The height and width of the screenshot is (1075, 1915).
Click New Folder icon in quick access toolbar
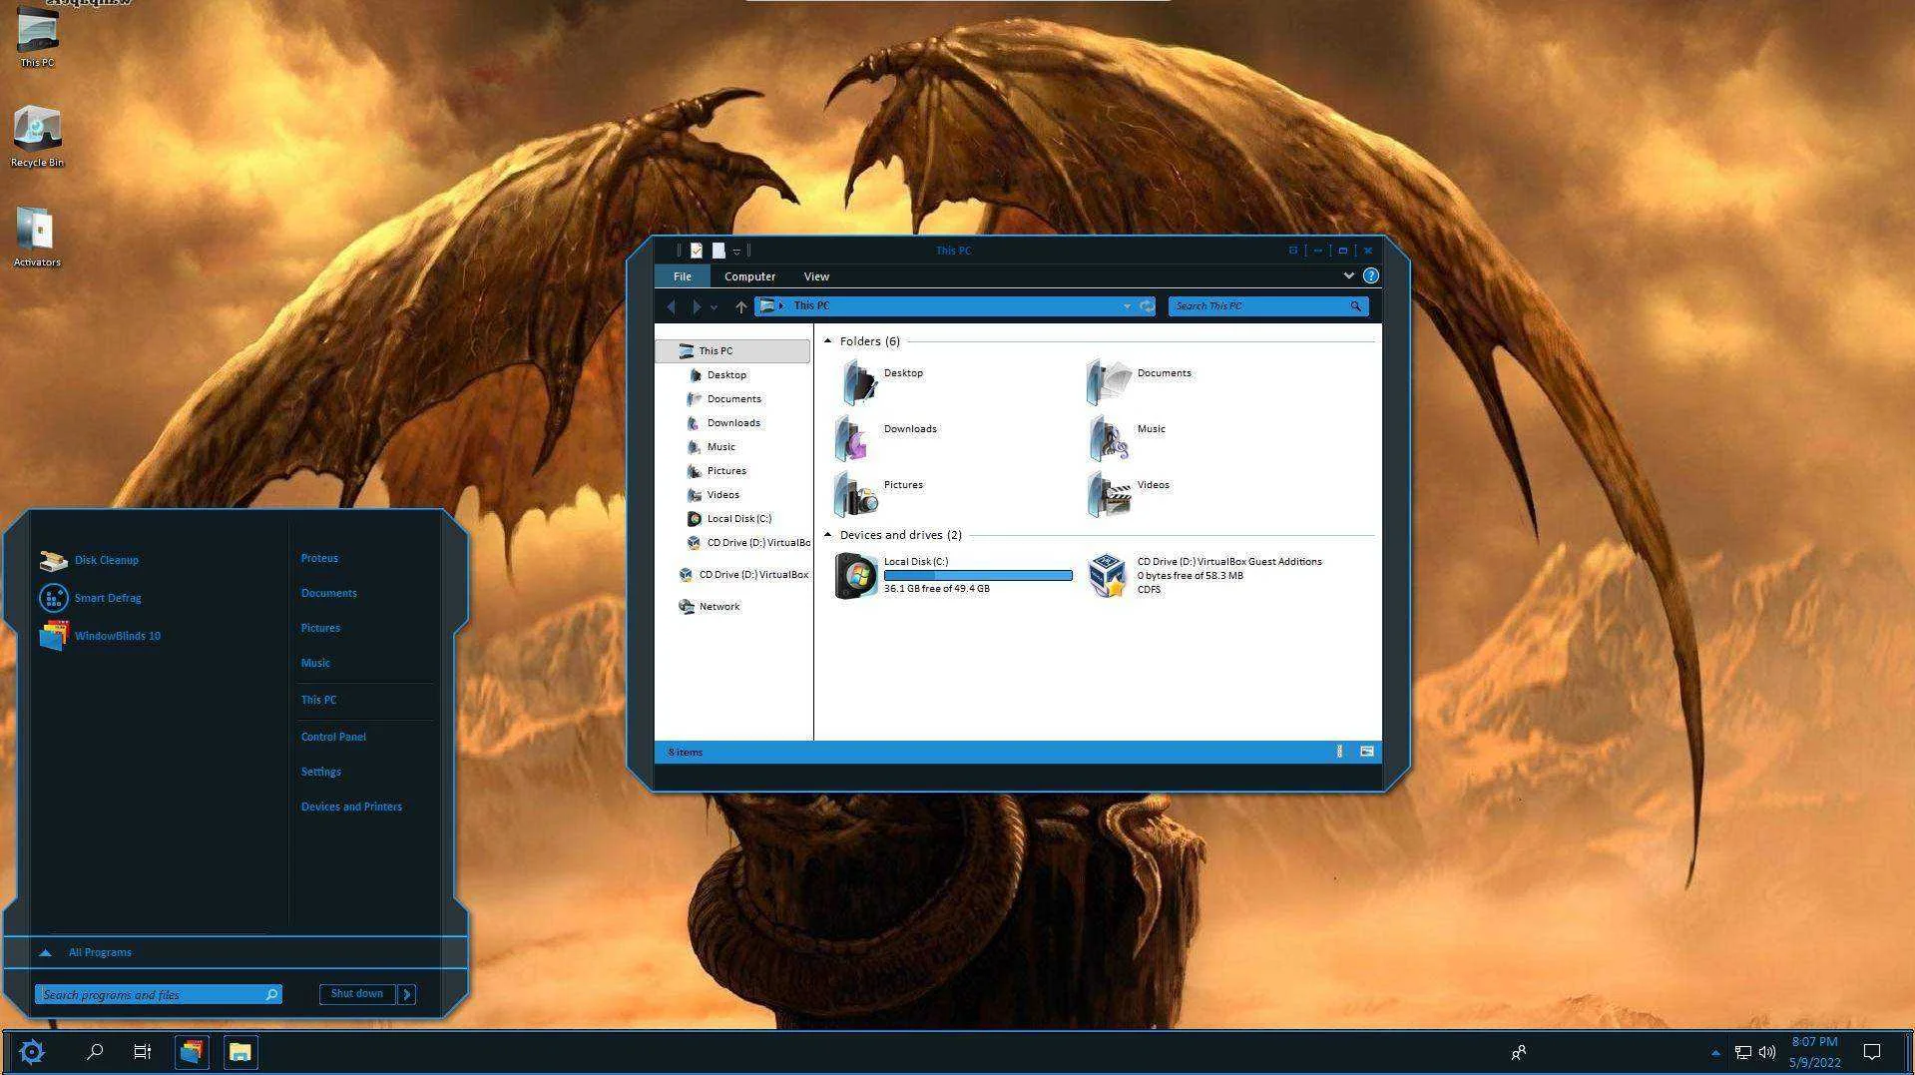(718, 251)
